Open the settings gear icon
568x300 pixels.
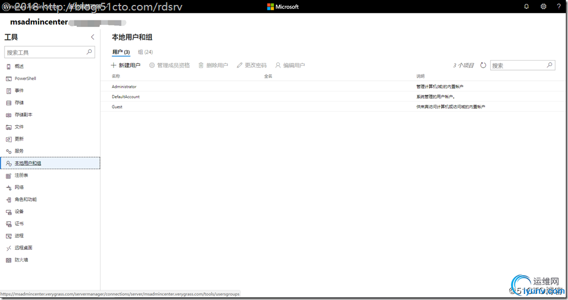pos(543,7)
